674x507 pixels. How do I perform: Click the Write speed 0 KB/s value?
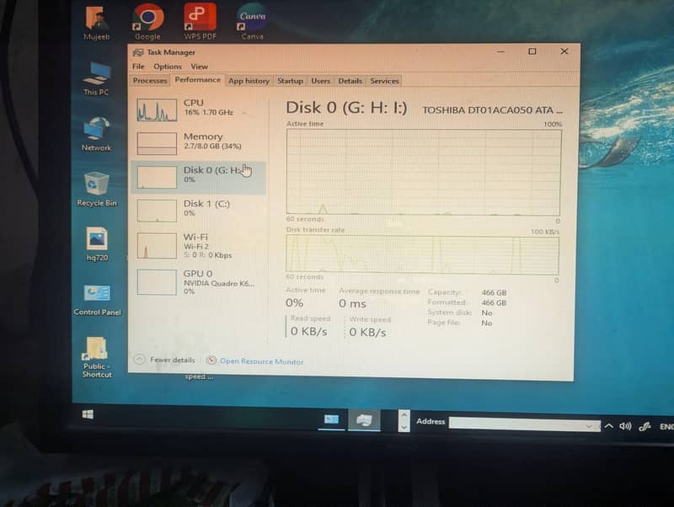(x=367, y=332)
